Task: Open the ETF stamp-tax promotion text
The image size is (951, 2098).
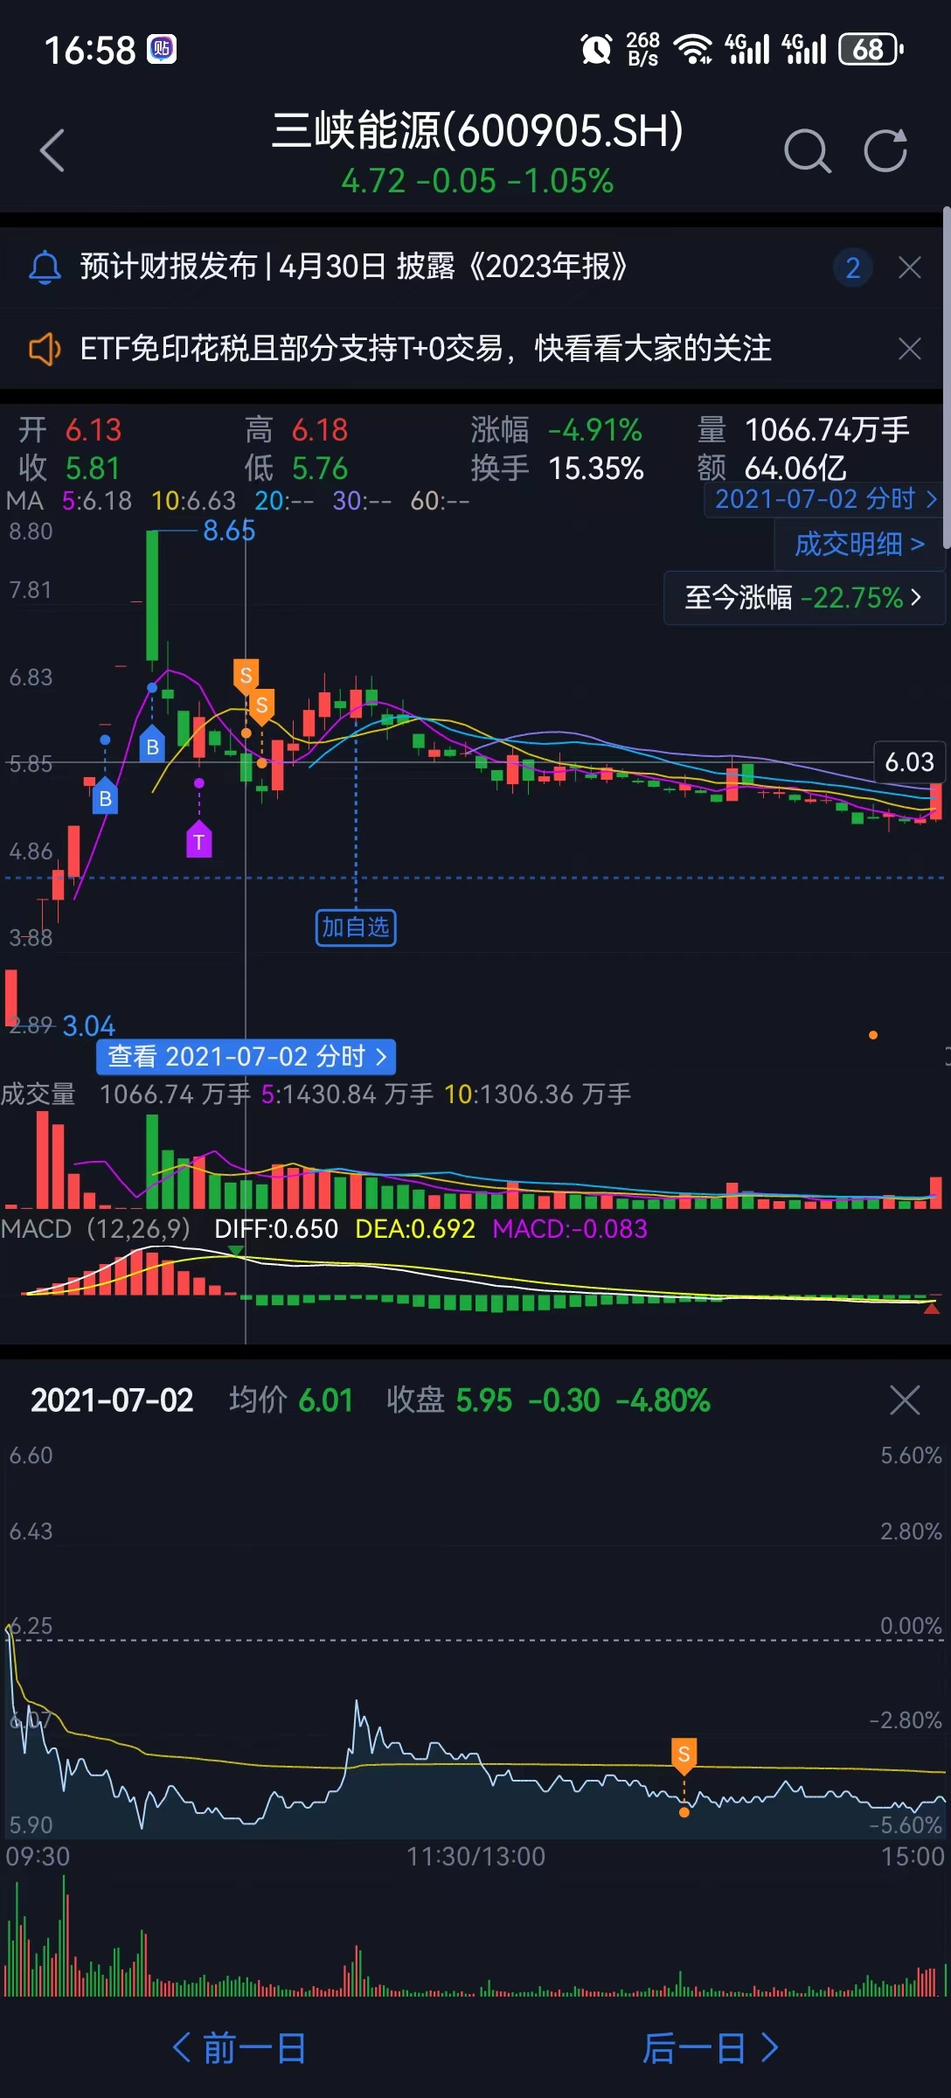Action: tap(426, 349)
